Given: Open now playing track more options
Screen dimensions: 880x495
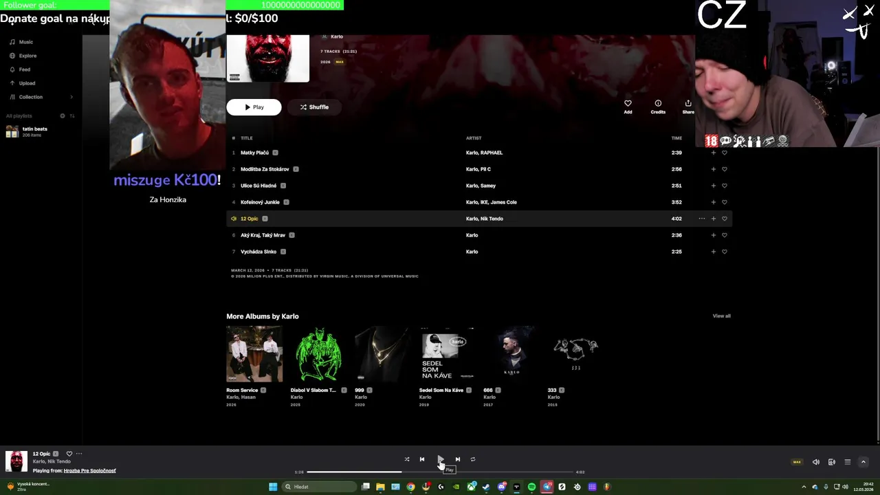Looking at the screenshot, I should click(x=79, y=454).
